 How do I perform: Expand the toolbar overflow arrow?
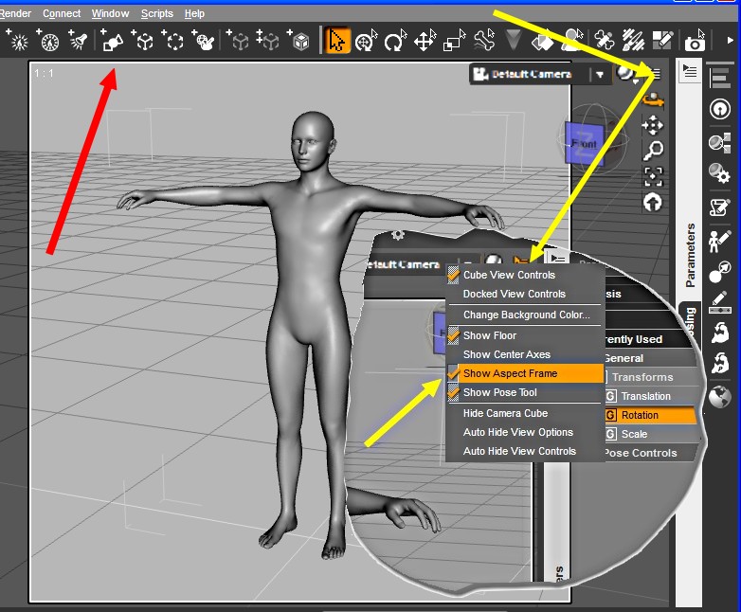click(x=730, y=41)
